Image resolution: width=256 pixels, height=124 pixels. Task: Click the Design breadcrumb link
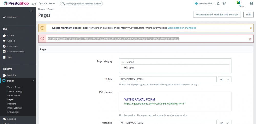coord(41,9)
